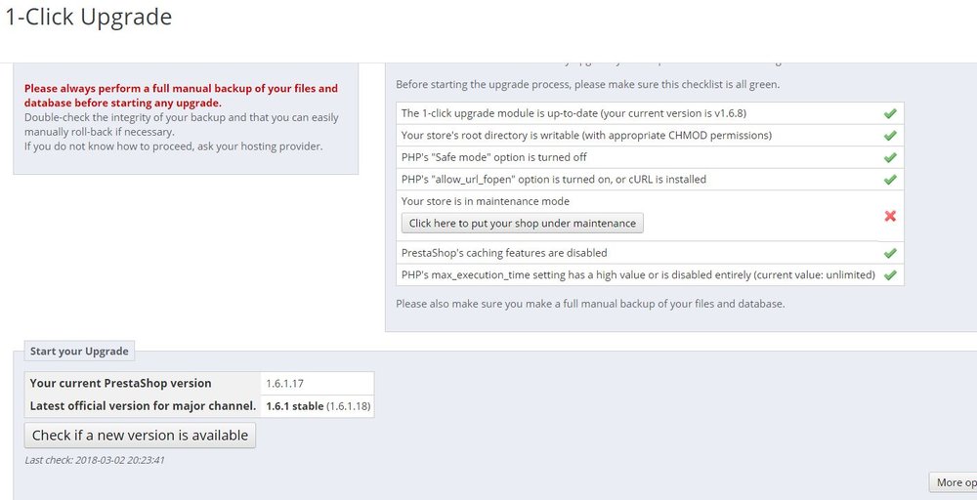Screen dimensions: 977x500
Task: Click the green check for allow_url_fopen row
Action: point(890,180)
